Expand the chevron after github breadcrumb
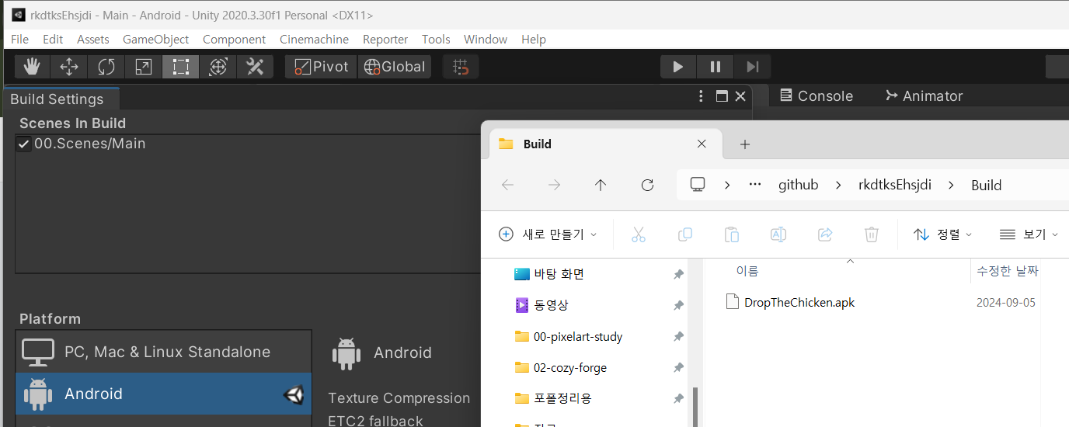The image size is (1069, 427). click(838, 185)
